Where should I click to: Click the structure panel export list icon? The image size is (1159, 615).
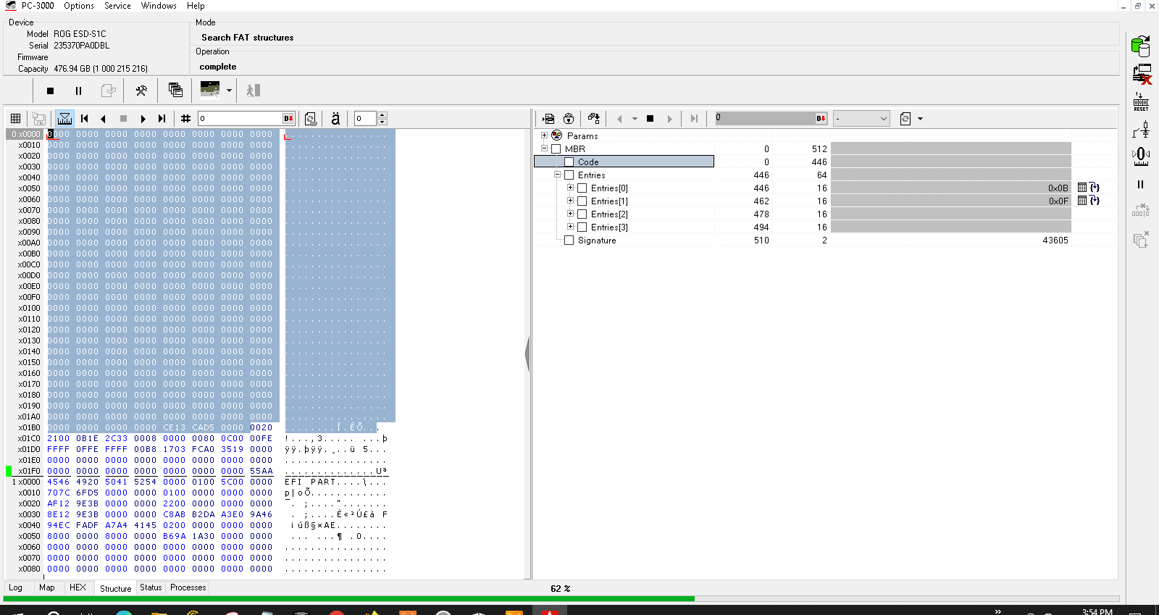click(x=548, y=119)
